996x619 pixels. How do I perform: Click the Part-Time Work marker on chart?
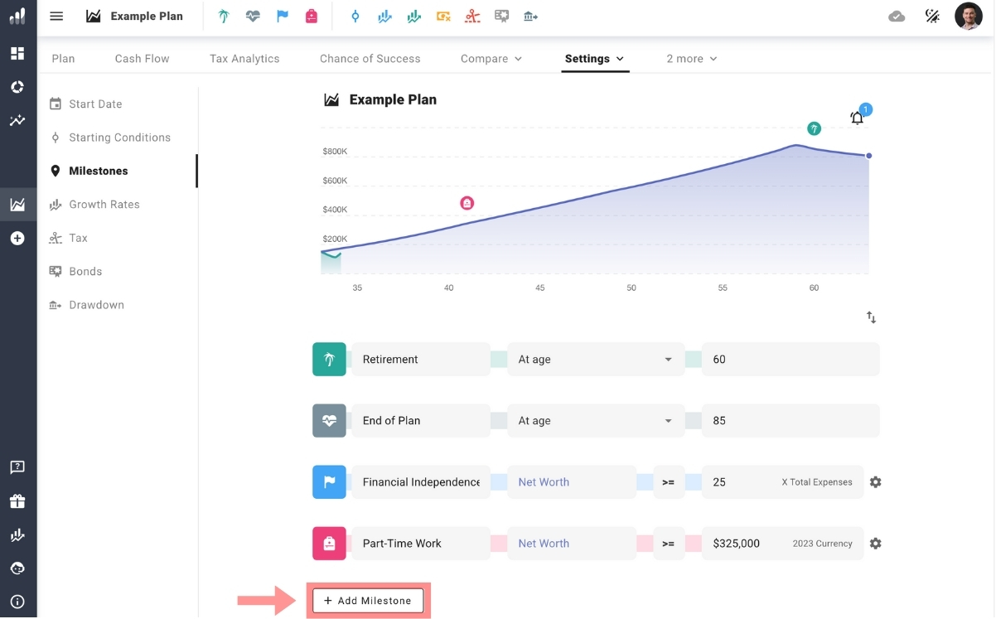[x=467, y=203]
